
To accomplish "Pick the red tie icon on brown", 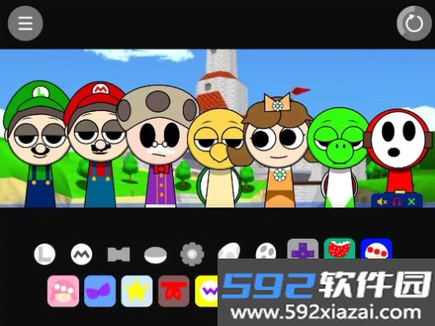I will pyautogui.click(x=174, y=291).
